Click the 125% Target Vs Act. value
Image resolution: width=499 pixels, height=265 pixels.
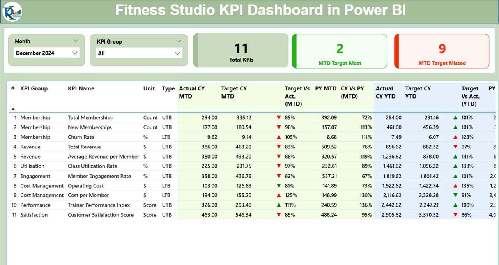click(291, 195)
